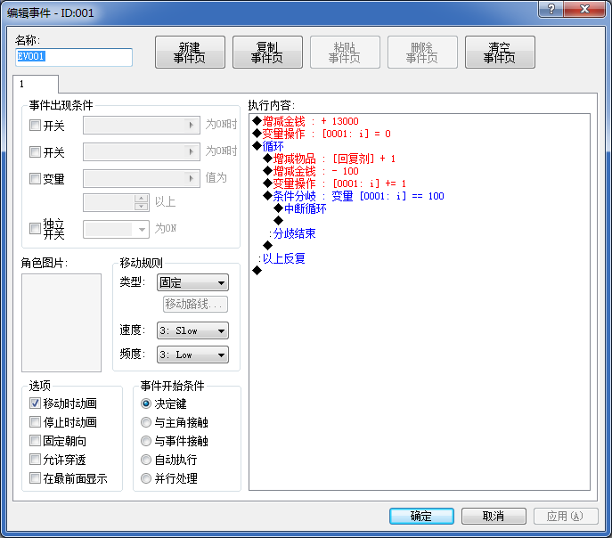Cancel with the 取消 button
Image resolution: width=612 pixels, height=538 pixels.
point(494,516)
